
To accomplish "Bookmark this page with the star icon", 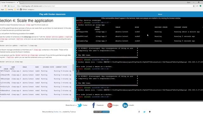I will click(194, 6).
